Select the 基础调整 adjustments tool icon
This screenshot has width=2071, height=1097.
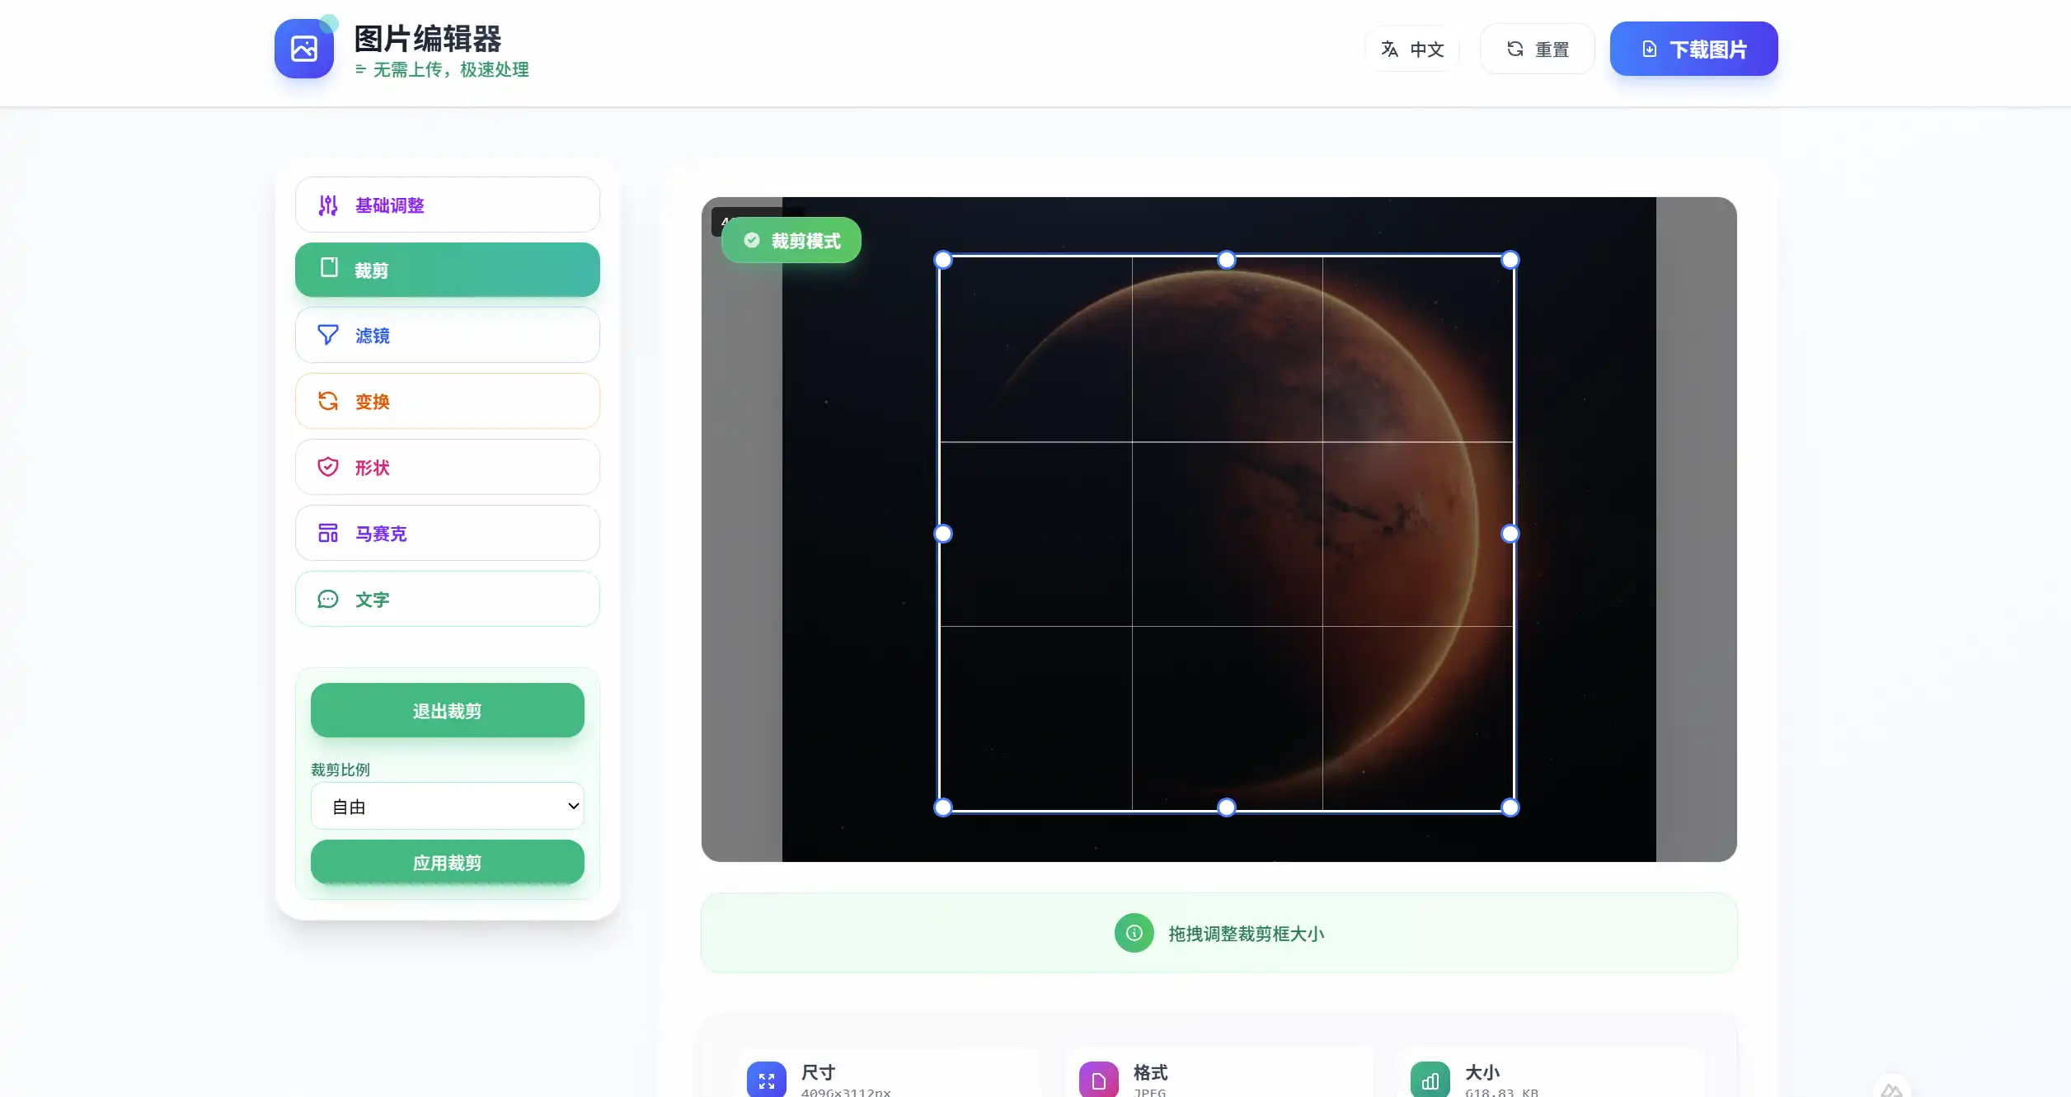[328, 205]
